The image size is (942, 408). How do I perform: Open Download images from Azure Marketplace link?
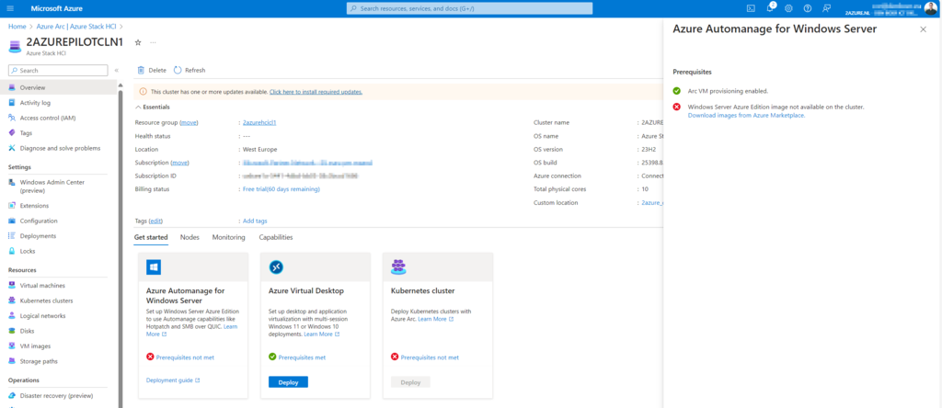(746, 115)
